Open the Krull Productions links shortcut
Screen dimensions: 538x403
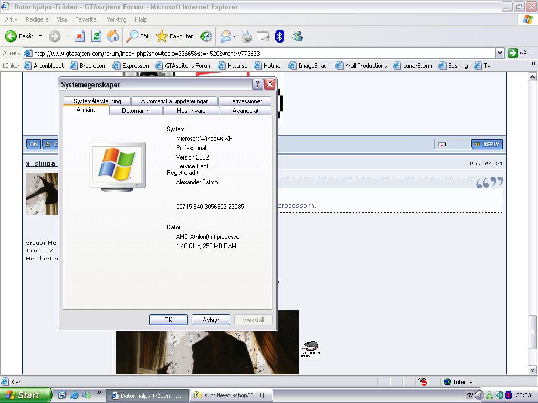[361, 66]
